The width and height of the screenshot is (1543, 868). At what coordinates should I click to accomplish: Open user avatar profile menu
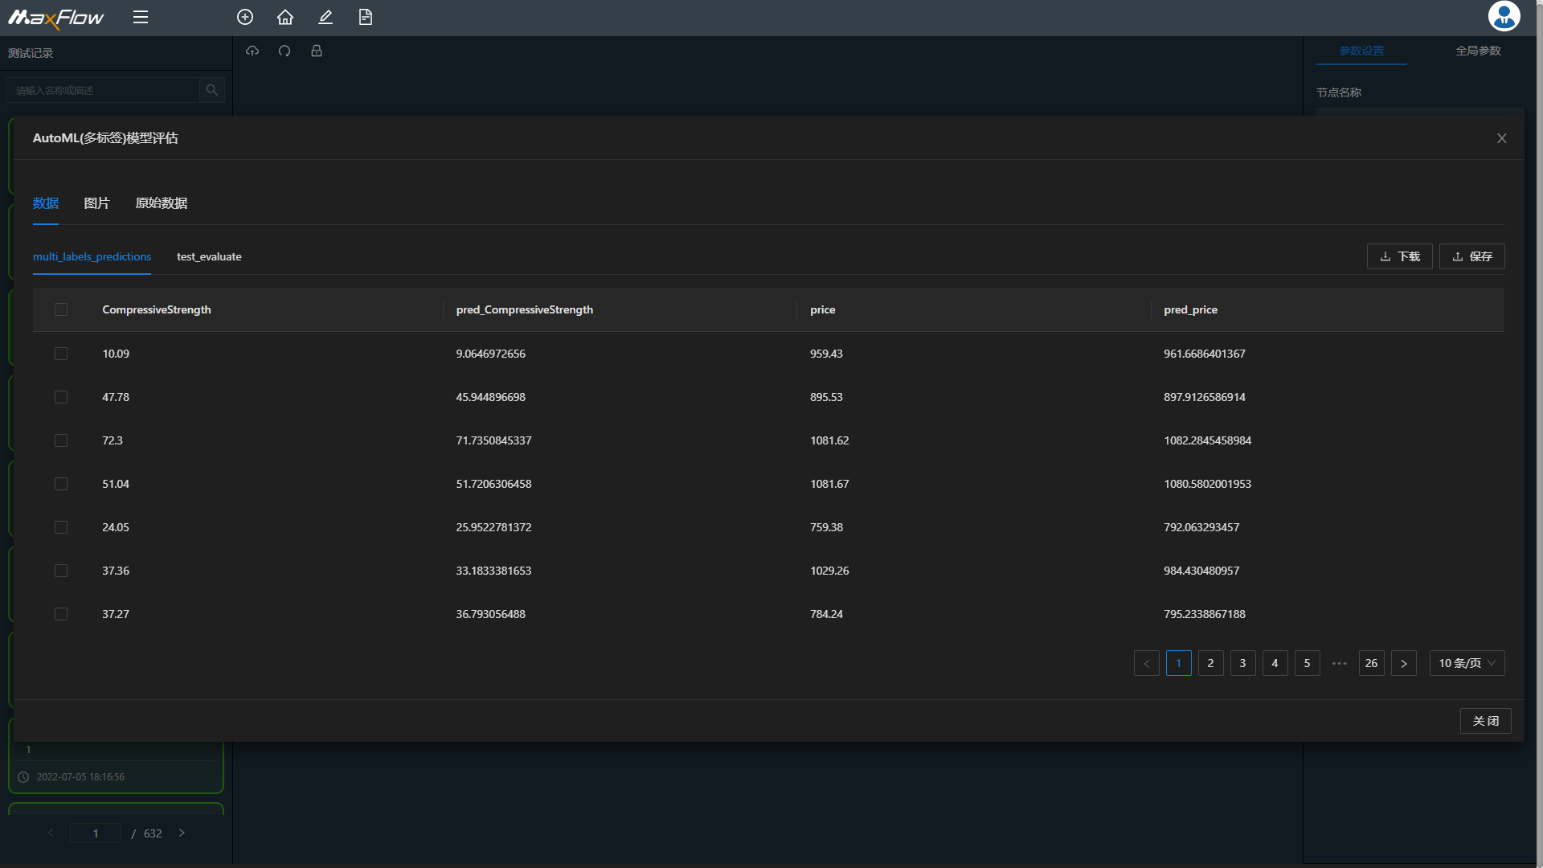(1504, 16)
